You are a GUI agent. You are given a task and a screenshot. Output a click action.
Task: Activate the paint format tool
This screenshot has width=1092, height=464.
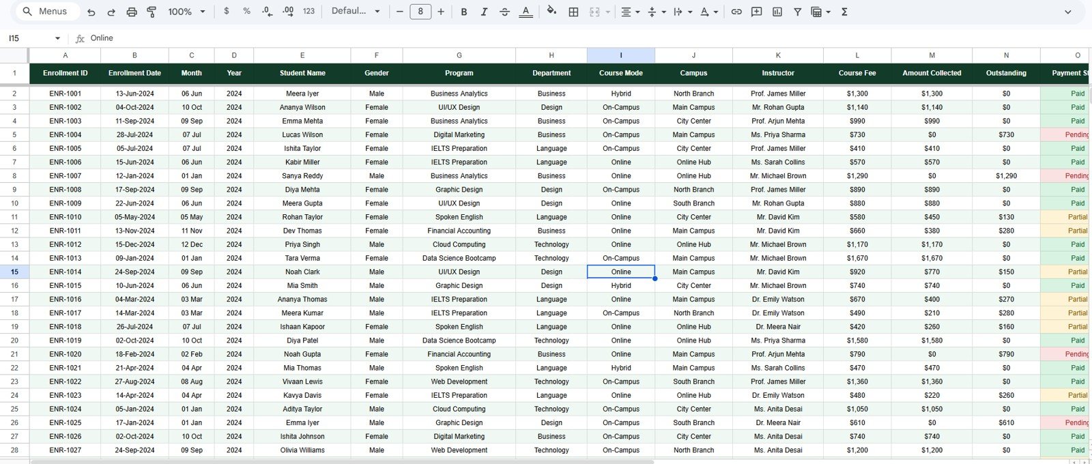tap(152, 12)
